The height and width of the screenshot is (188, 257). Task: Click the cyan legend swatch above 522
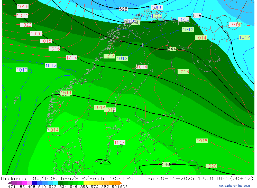click(x=55, y=183)
